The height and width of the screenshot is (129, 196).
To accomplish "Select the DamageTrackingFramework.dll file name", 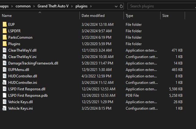I will tap(33, 63).
